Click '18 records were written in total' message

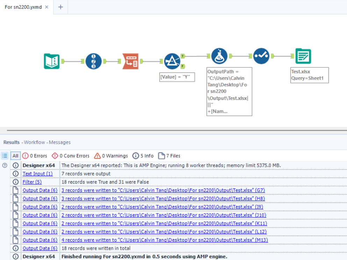click(x=96, y=248)
